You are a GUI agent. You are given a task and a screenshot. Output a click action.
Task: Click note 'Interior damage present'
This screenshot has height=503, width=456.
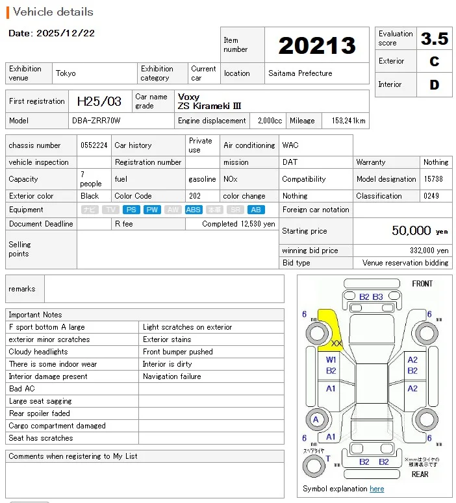(48, 376)
